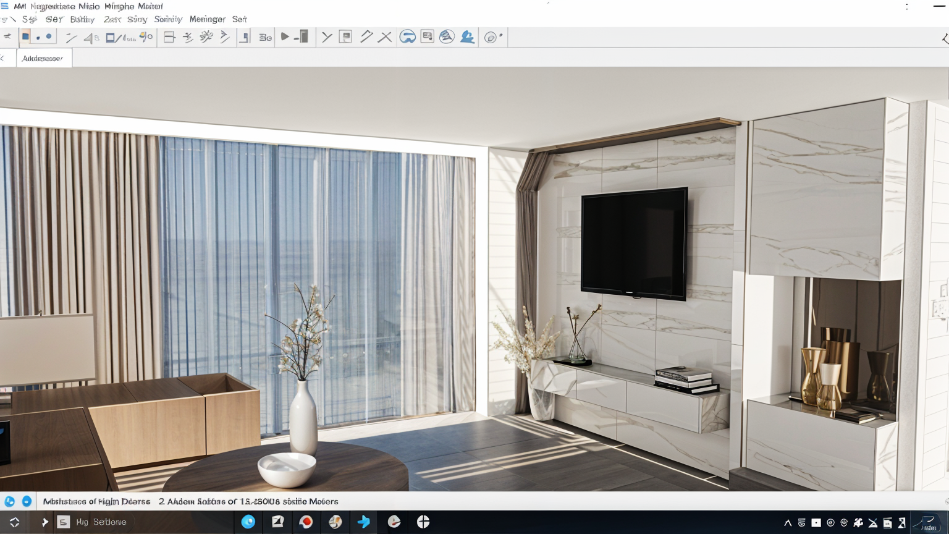Image resolution: width=949 pixels, height=534 pixels.
Task: Toggle the second blue circle in the status bar
Action: coord(27,501)
